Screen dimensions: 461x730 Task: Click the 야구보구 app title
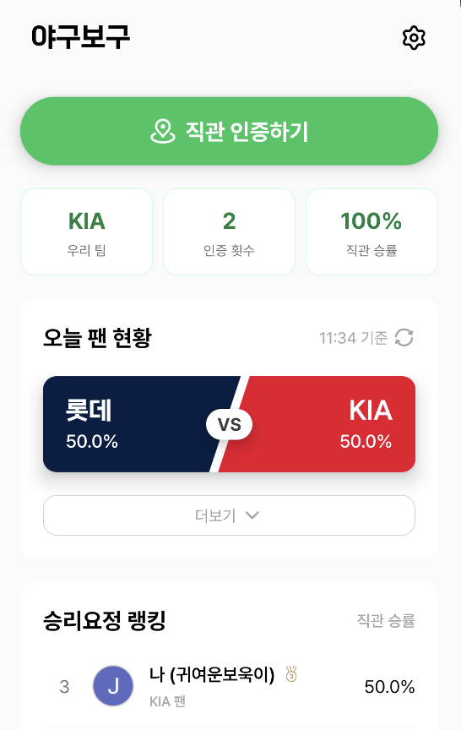point(80,37)
